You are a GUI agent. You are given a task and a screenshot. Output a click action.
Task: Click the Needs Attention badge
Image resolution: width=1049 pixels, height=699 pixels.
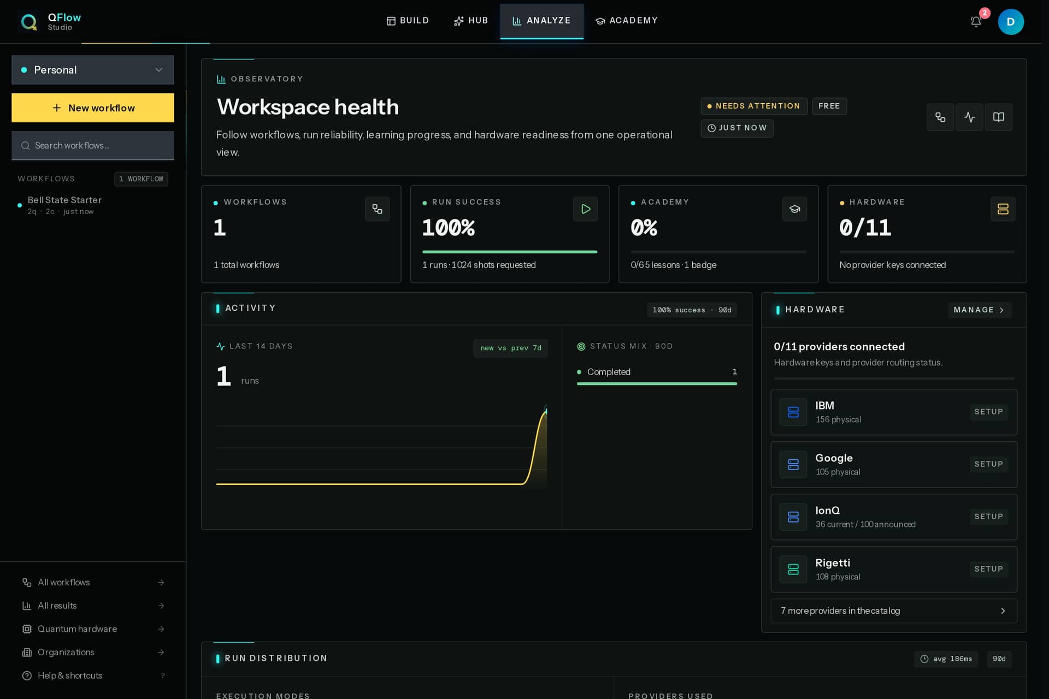[x=754, y=106]
